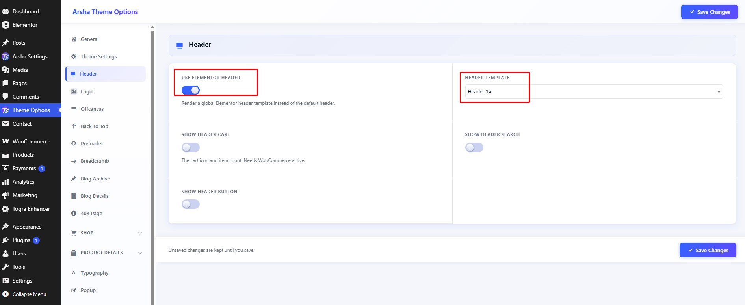Viewport: 745px width, 305px height.
Task: Go to the Breadcrumb tab
Action: point(106,161)
